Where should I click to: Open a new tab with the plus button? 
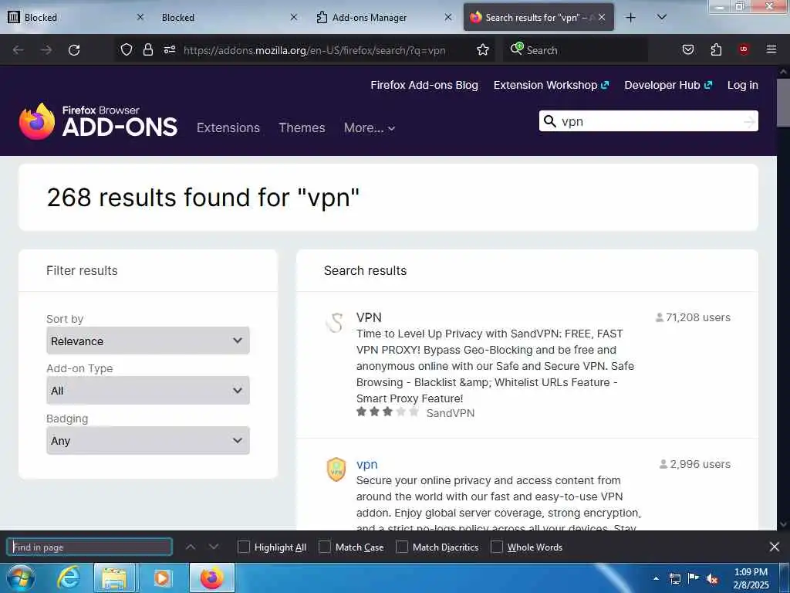(x=631, y=18)
